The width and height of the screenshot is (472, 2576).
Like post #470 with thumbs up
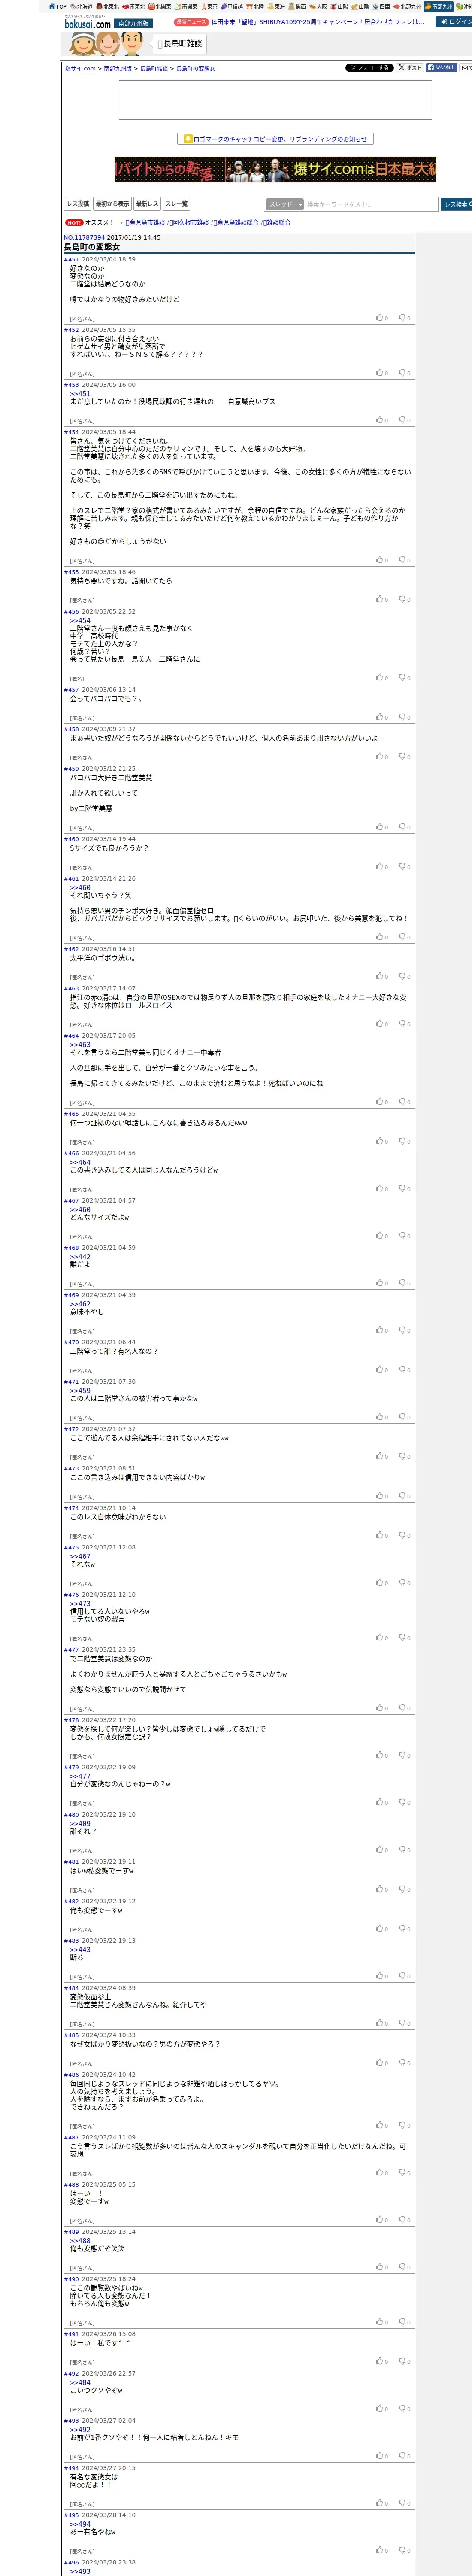[x=380, y=1370]
